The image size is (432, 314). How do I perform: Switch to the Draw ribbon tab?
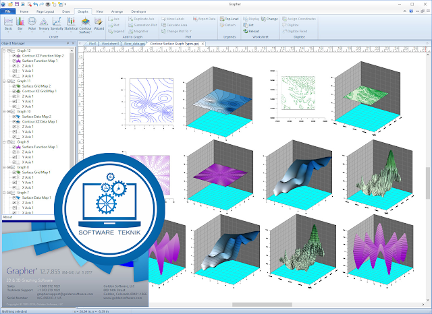click(x=66, y=11)
